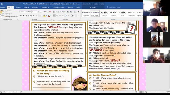The height and width of the screenshot is (95, 170).
Task: Expand the Fuente dialog launcher
Action: pos(51,20)
